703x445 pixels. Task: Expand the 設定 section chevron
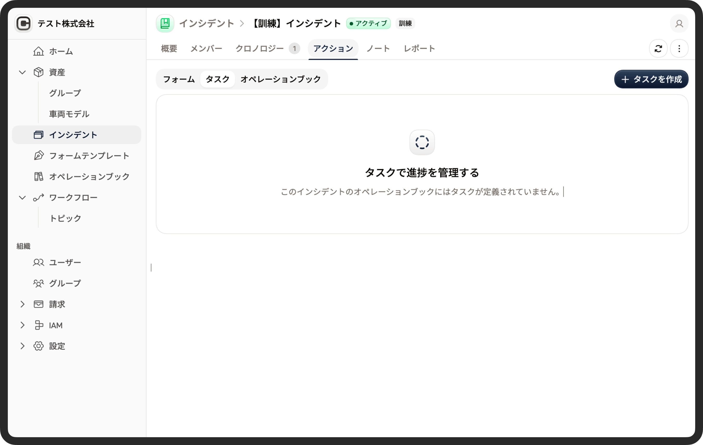22,346
